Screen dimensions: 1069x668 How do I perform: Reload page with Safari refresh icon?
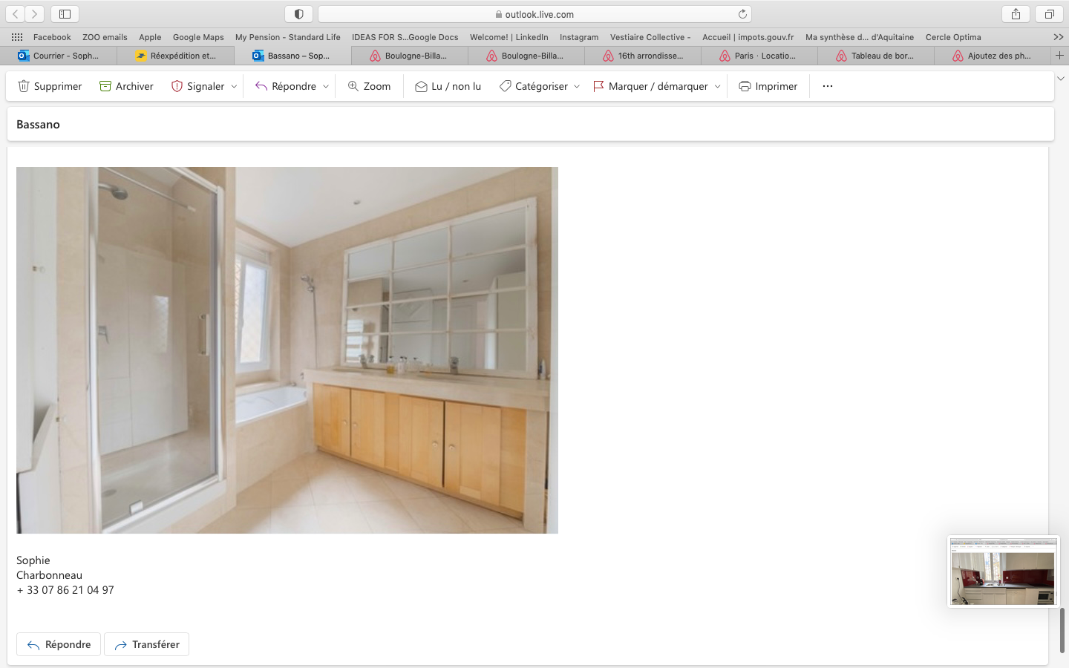point(742,14)
